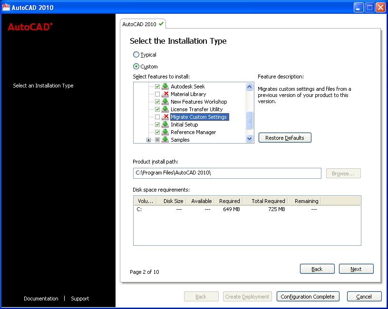Click the feature list scroll down arrow

[250, 138]
